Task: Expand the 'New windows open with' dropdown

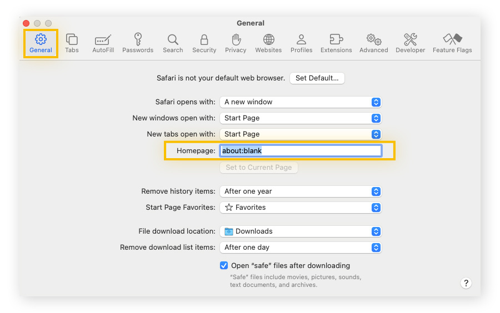Action: [301, 118]
